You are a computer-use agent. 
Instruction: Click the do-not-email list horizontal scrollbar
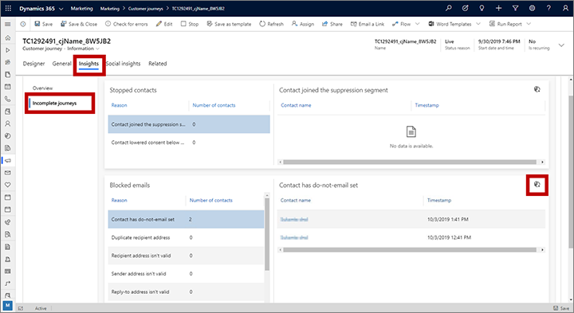pos(410,250)
